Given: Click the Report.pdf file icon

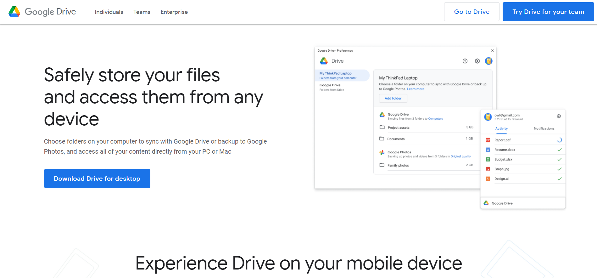Looking at the screenshot, I should pyautogui.click(x=488, y=140).
